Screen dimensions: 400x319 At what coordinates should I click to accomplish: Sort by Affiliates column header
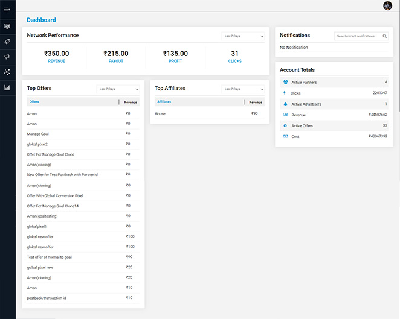tap(164, 101)
